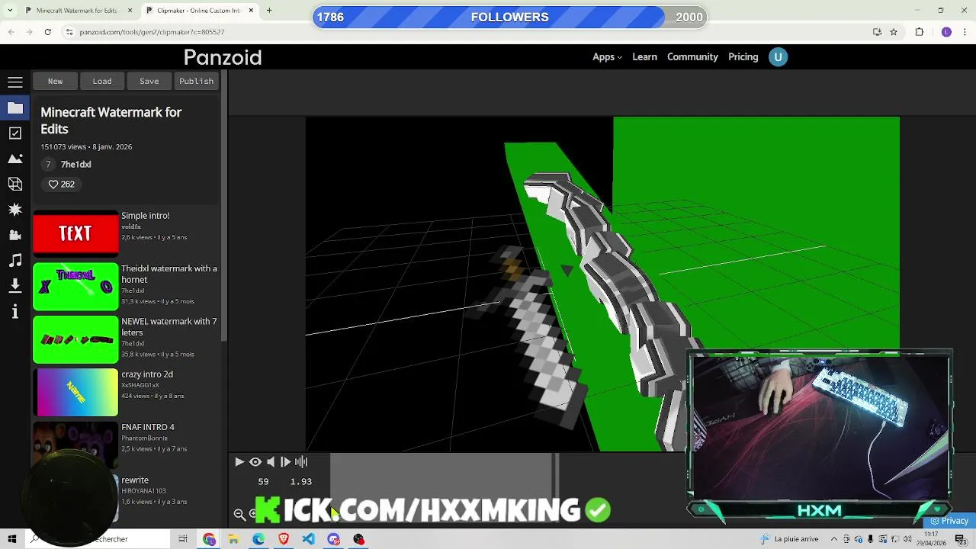Click the Publish button
Viewport: 976px width, 549px height.
click(x=197, y=81)
